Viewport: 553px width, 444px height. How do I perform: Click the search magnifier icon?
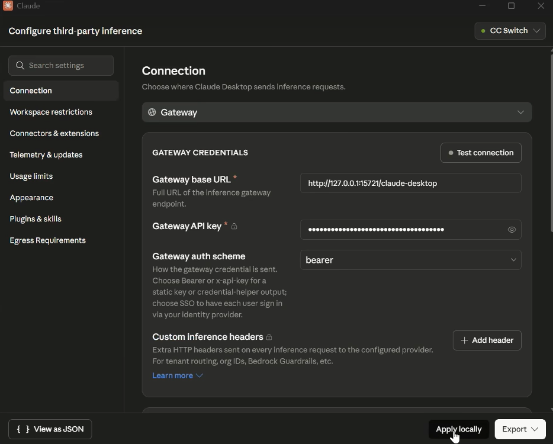point(20,66)
